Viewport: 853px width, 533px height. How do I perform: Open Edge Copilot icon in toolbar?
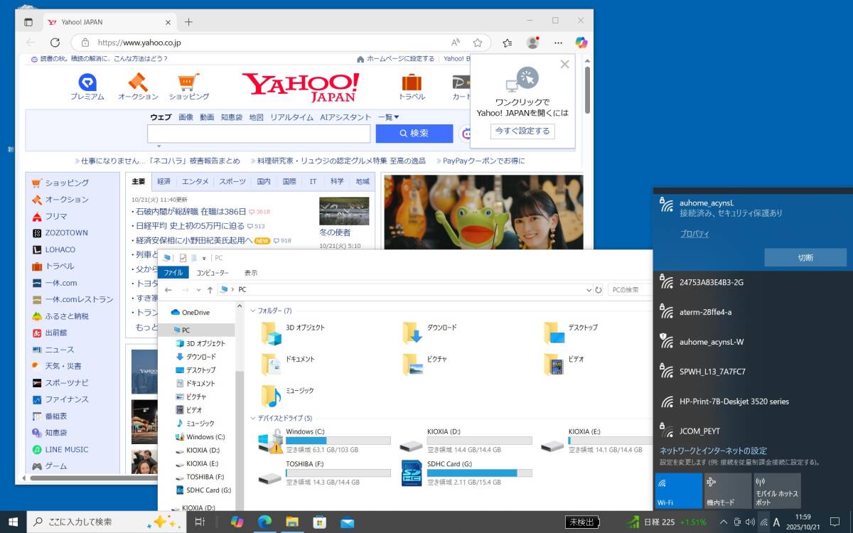pos(581,43)
